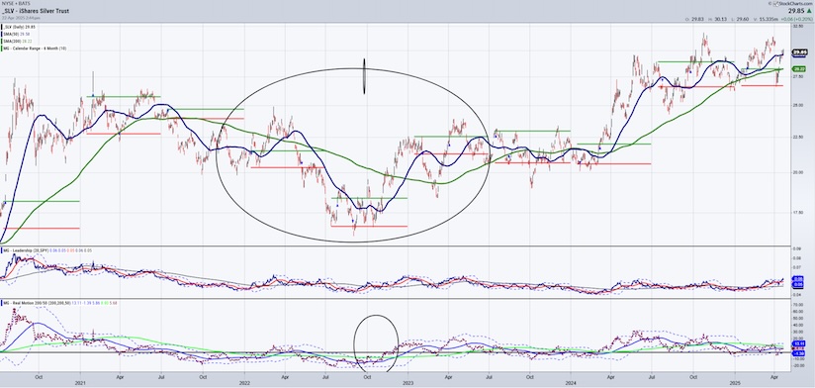The image size is (815, 388).
Task: Click the +0.06 (+0.20%) change value
Action: pos(797,19)
